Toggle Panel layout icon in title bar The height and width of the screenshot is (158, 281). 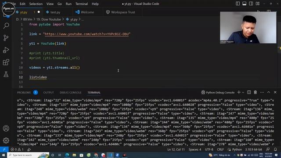pyautogui.click(x=244, y=4)
